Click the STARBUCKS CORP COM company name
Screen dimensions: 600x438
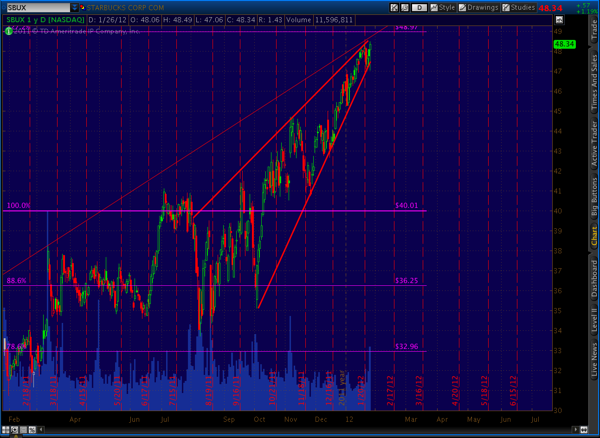(125, 7)
